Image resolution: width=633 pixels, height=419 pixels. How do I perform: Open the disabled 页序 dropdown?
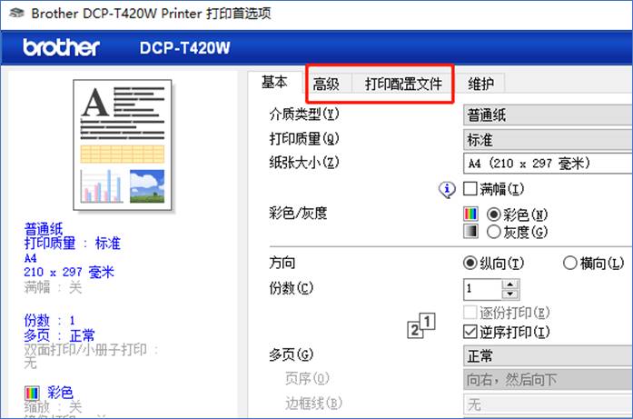(548, 380)
